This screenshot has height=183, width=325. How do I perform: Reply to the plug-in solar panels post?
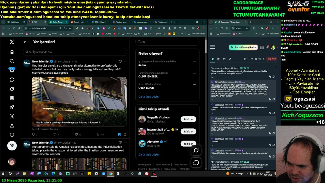click(33, 134)
